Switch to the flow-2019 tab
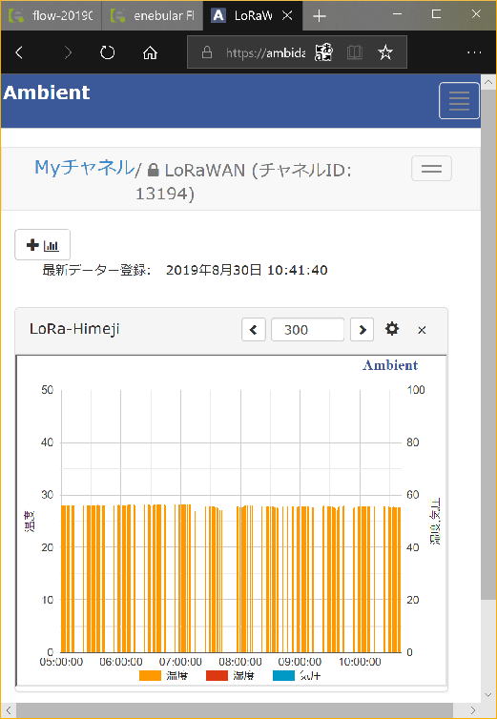This screenshot has height=719, width=497. [52, 16]
